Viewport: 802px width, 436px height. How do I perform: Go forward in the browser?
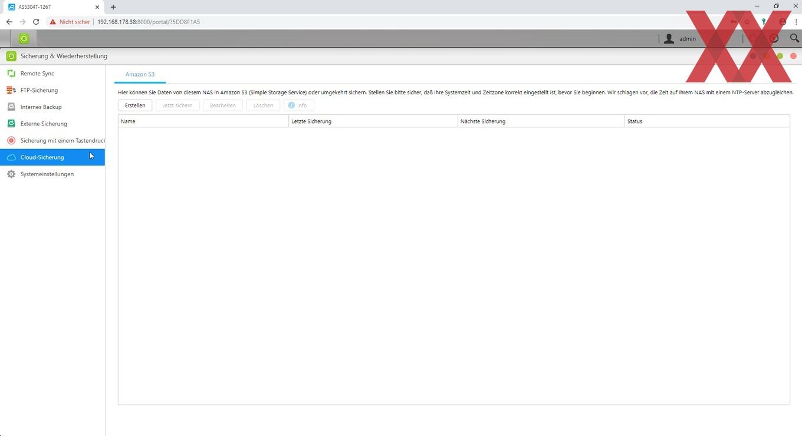click(x=22, y=22)
